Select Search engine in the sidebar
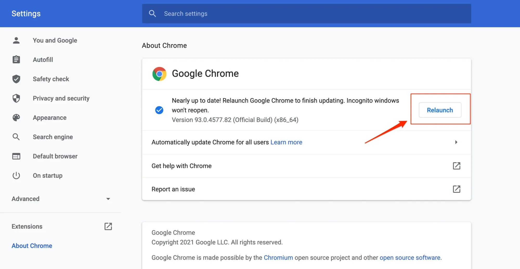 coord(53,137)
